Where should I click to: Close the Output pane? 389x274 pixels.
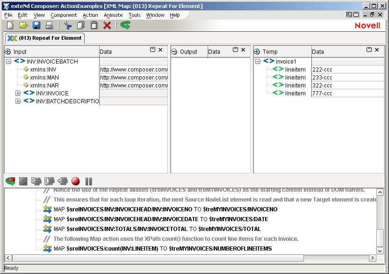pyautogui.click(x=244, y=50)
